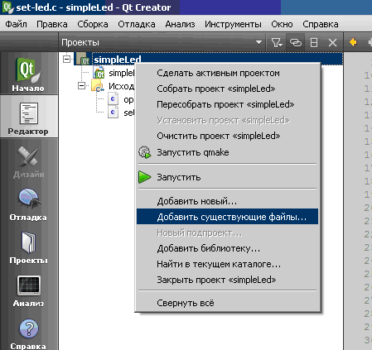Open the Отладка debug mode

point(28,204)
